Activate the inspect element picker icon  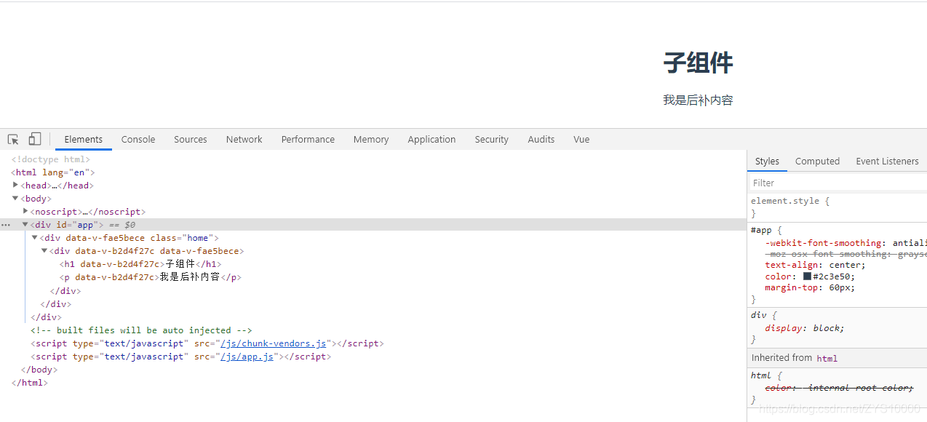coord(13,139)
